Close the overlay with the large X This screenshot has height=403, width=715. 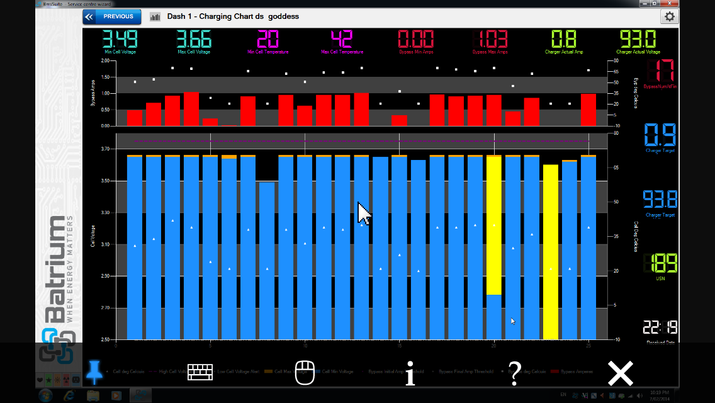[x=621, y=373]
